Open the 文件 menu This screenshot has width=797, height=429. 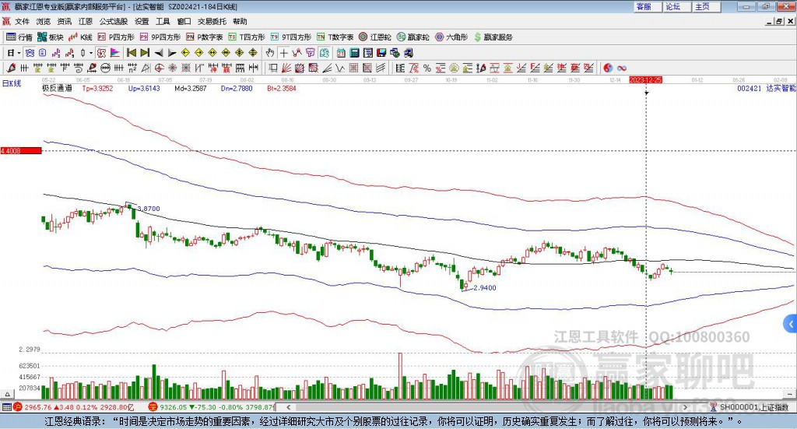tap(22, 21)
